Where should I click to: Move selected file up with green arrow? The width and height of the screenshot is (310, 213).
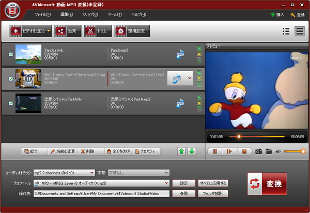tap(181, 152)
